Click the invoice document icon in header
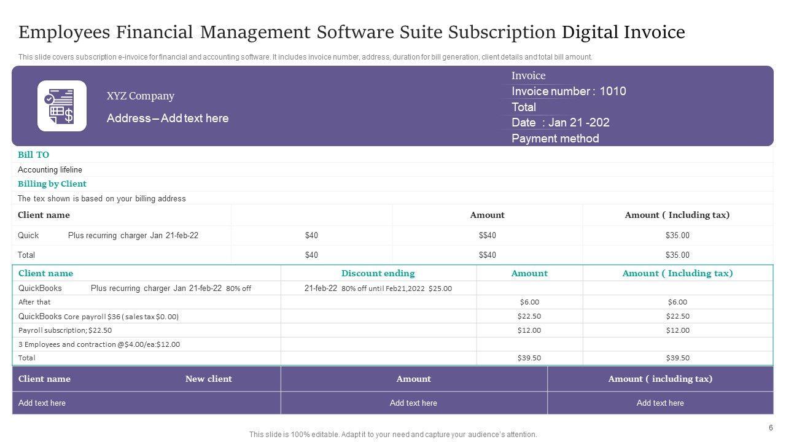The height and width of the screenshot is (442, 786). click(x=61, y=106)
